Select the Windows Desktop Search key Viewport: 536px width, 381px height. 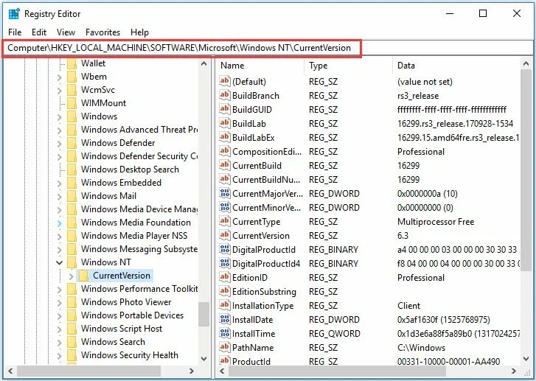(130, 169)
